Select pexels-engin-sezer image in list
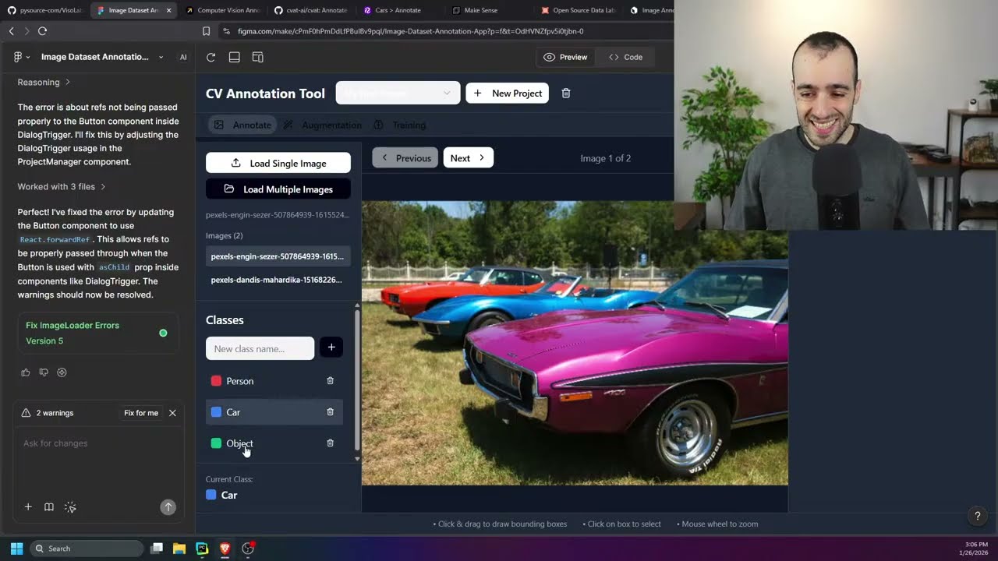Image resolution: width=998 pixels, height=561 pixels. coord(278,256)
